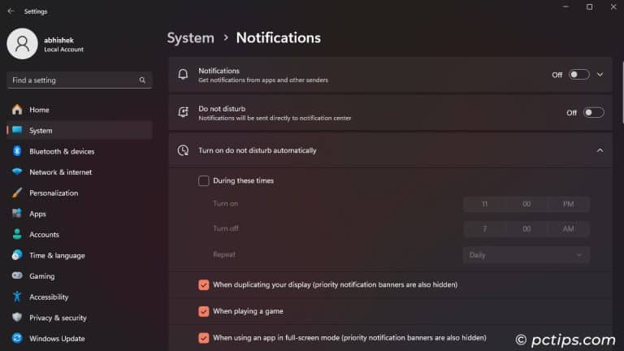Click the Home house icon
This screenshot has height=351, width=624.
(x=17, y=110)
